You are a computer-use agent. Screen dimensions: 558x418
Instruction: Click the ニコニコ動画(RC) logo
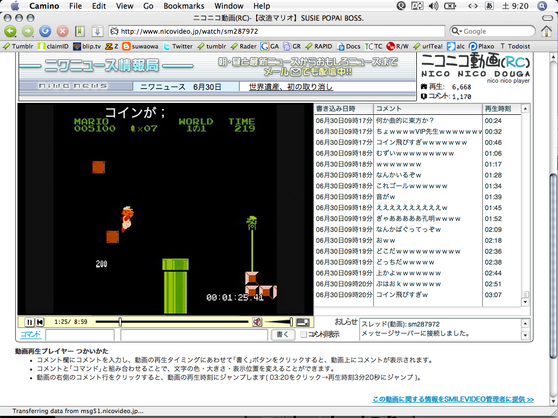click(x=475, y=65)
